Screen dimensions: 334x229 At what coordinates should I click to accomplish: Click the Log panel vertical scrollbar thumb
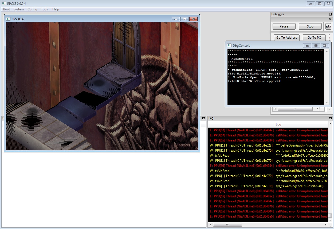(x=330, y=215)
